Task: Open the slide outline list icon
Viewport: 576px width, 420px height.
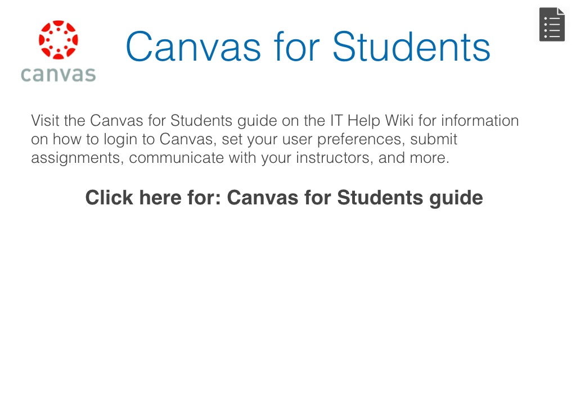Action: click(552, 25)
